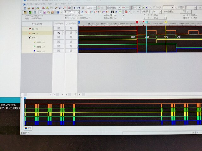Toggle trigger condition for BIT1 row
Screen dimensions: 202x151
59,46
